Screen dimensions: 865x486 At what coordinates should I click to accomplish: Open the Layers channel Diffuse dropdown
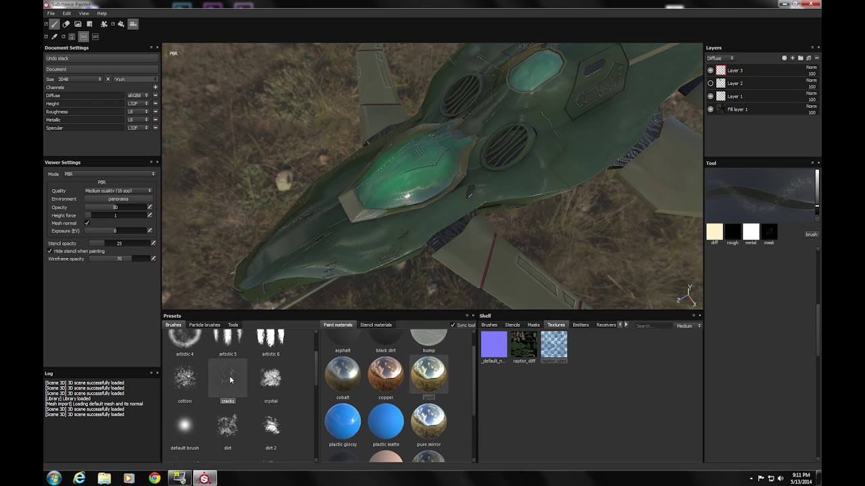click(720, 58)
